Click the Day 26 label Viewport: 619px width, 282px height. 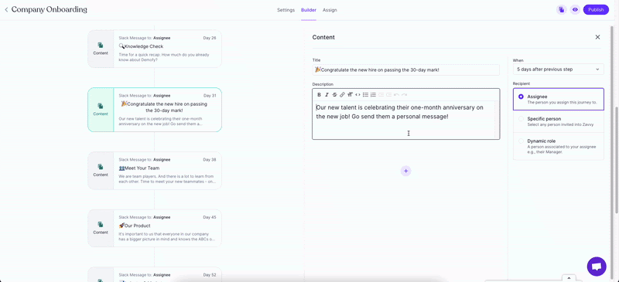click(x=210, y=38)
